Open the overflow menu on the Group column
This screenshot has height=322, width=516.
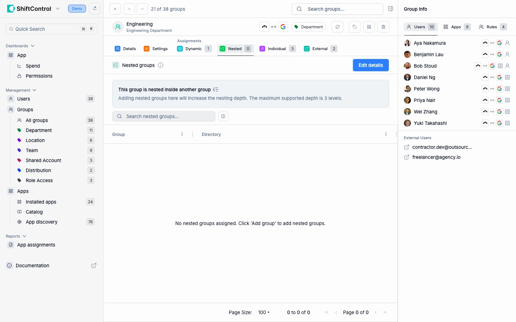click(182, 134)
